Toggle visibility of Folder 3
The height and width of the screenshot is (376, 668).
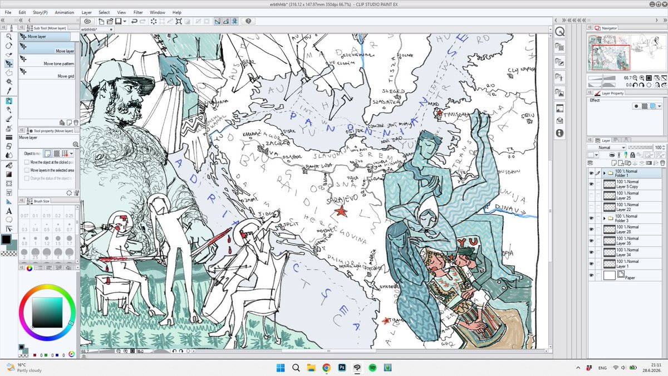coord(591,218)
